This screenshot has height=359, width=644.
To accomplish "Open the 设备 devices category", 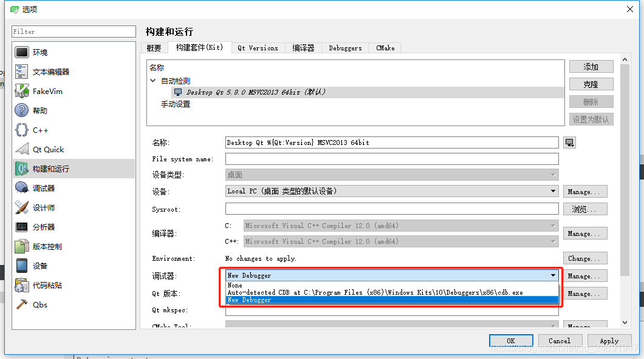I will tap(74, 266).
